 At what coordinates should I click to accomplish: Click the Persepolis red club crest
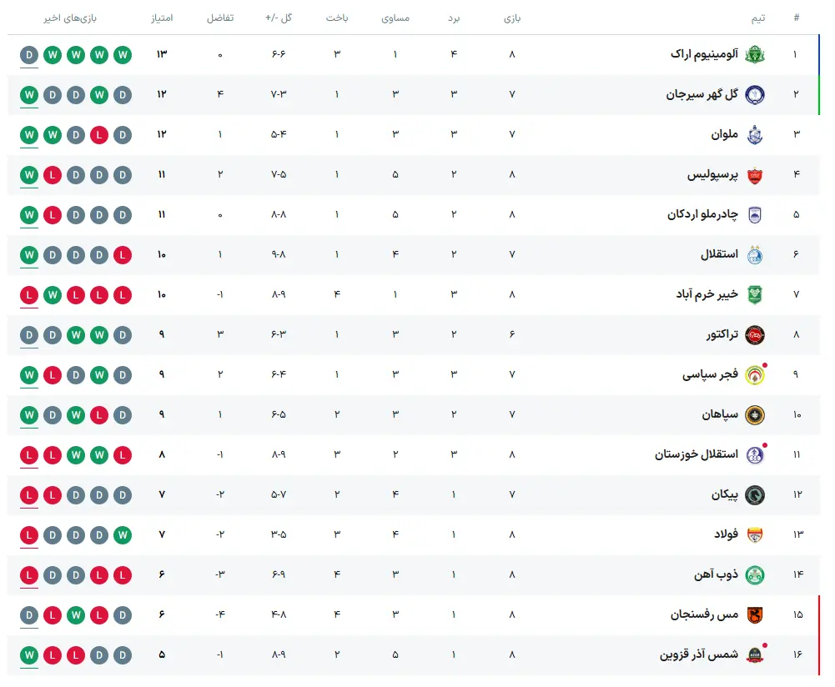pos(754,175)
